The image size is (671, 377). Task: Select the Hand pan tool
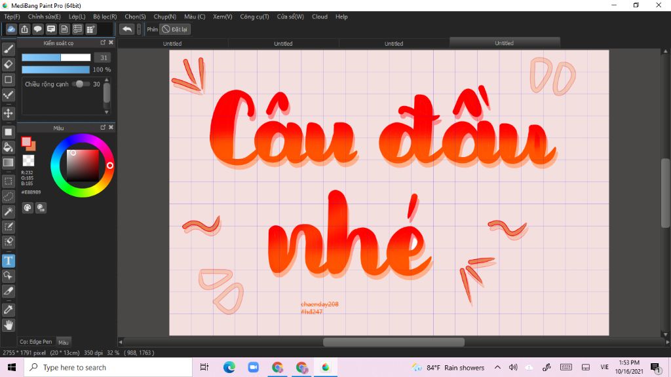coord(8,325)
